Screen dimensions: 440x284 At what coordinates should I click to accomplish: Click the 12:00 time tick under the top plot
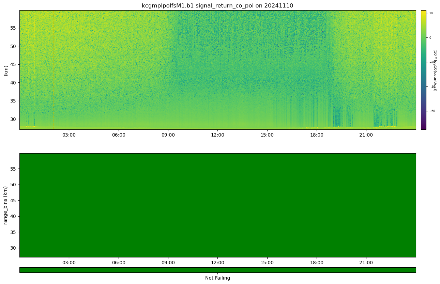(218, 135)
